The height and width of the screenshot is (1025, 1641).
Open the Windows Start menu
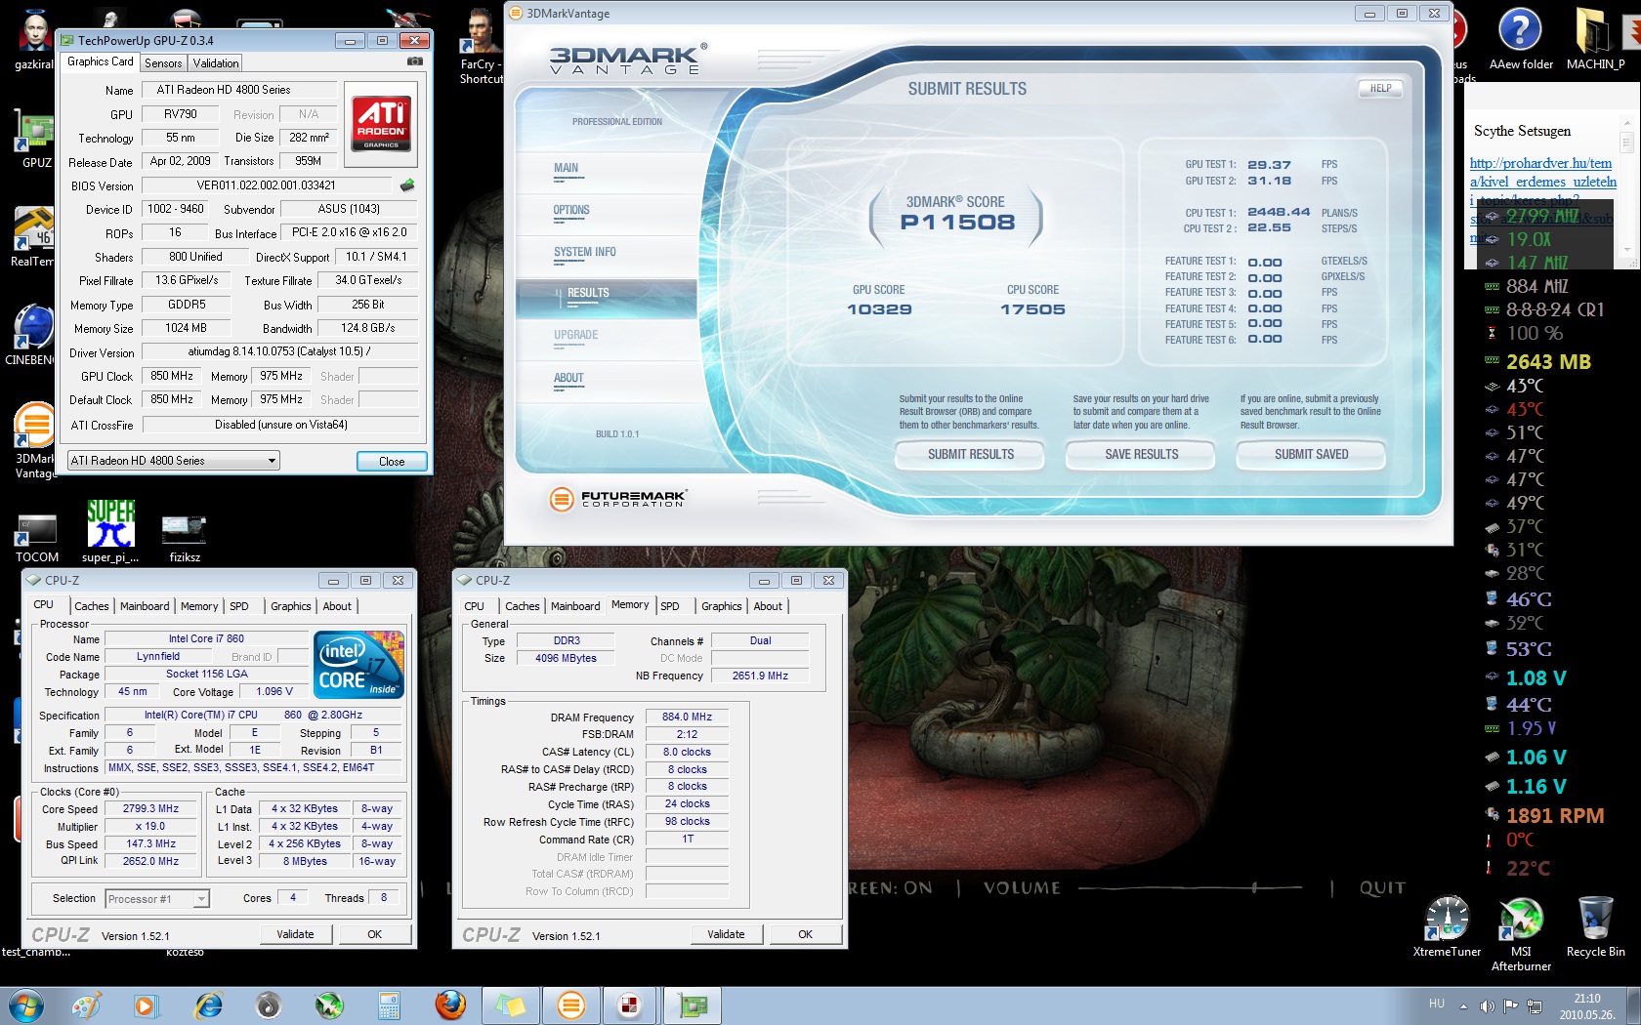coord(25,1005)
